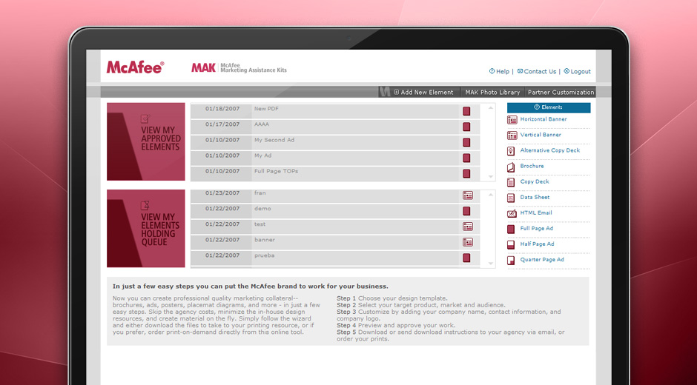Screen dimensions: 697x385
Task: Click the Alternative Copy Deck icon
Action: [511, 151]
